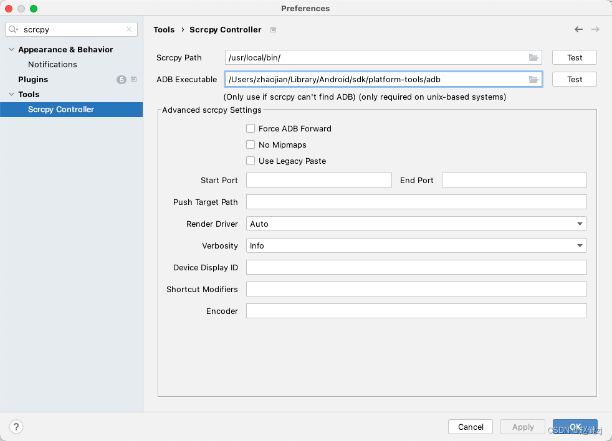The height and width of the screenshot is (441, 612).
Task: Collapse the Tools section in sidebar
Action: pos(11,94)
